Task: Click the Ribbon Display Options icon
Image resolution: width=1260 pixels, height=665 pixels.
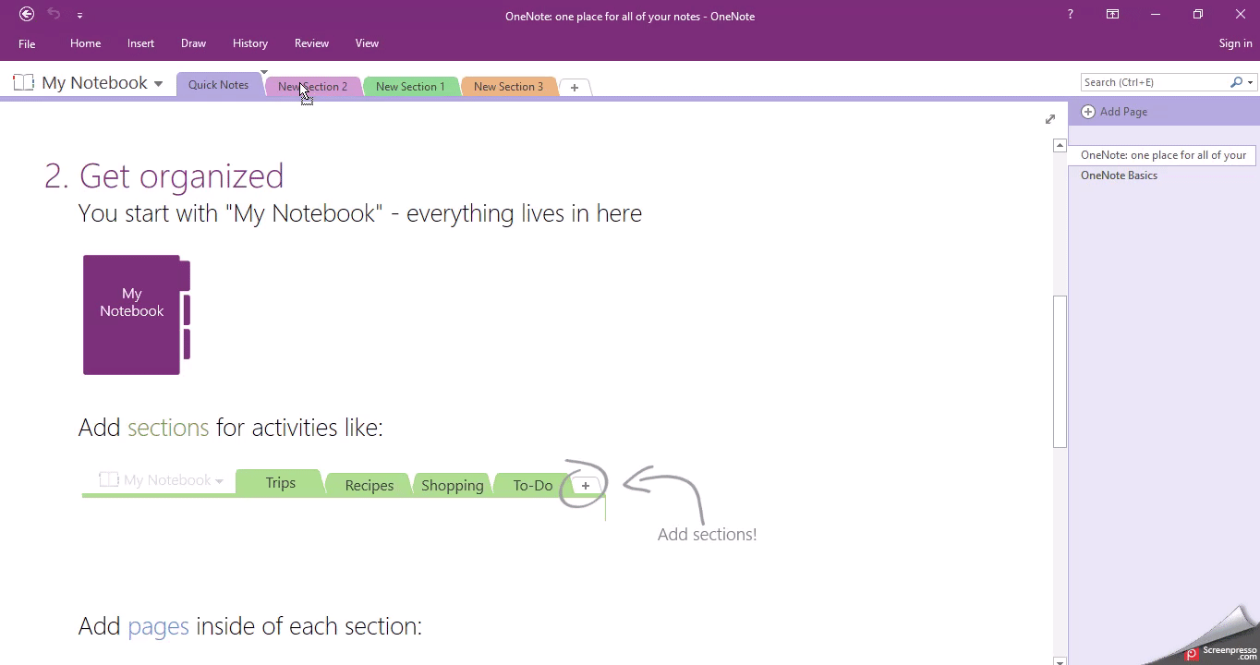Action: (x=1112, y=14)
